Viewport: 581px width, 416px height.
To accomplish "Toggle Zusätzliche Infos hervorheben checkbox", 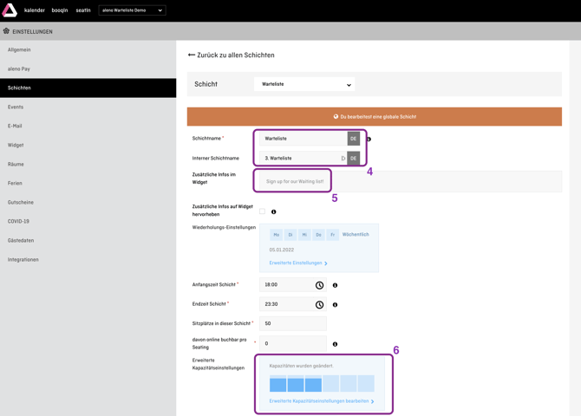I will pyautogui.click(x=263, y=211).
